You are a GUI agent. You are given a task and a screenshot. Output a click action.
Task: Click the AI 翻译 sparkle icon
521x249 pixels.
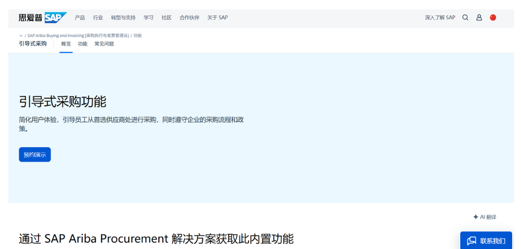tap(475, 217)
